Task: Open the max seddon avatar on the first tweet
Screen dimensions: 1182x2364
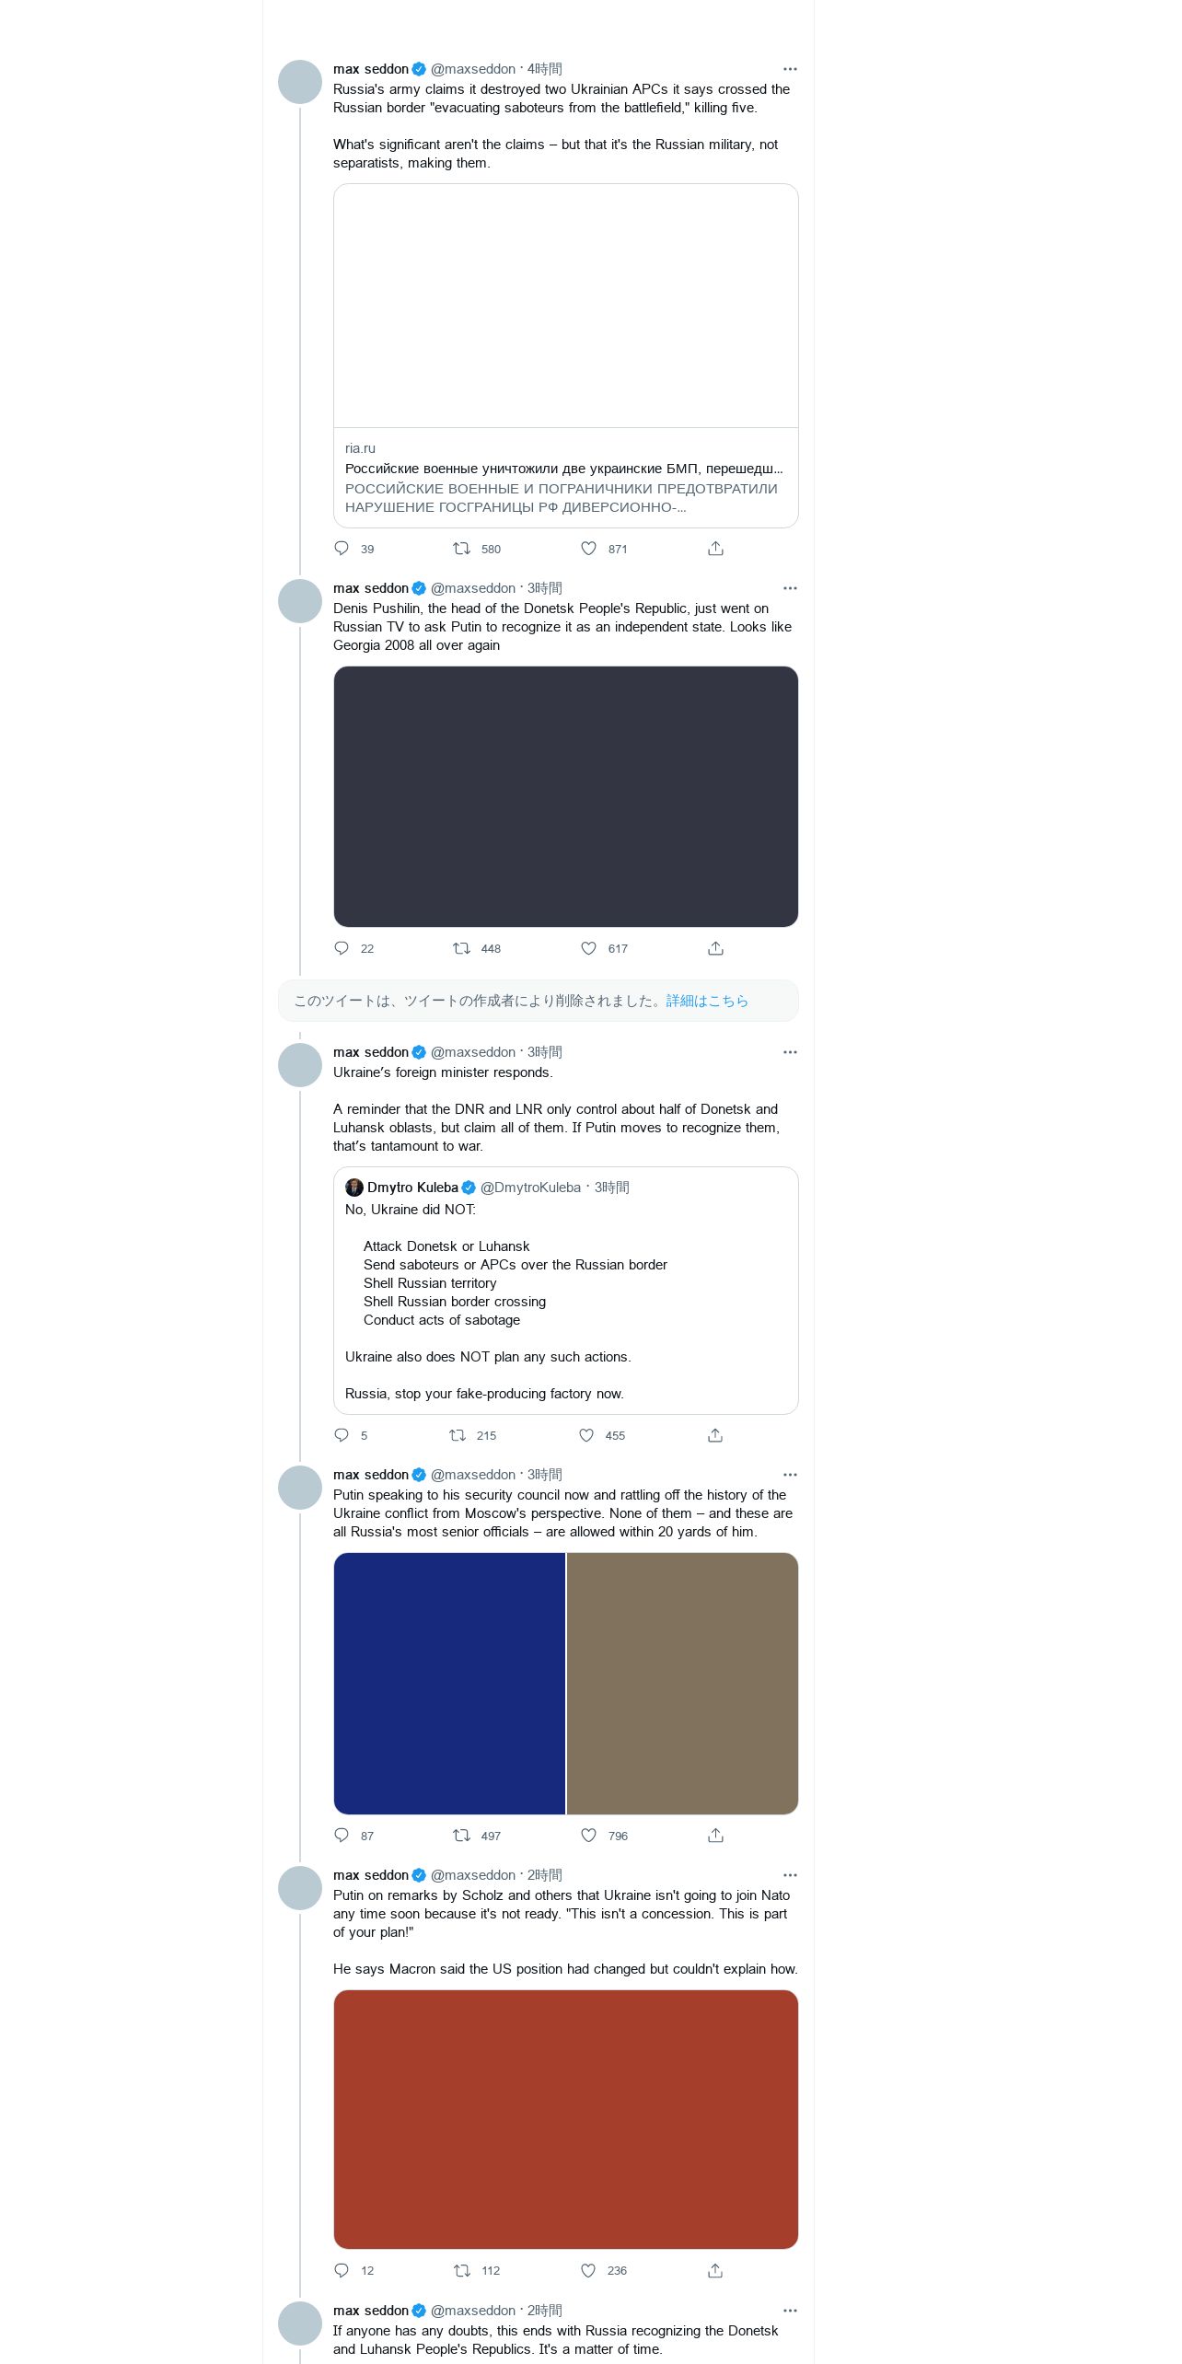Action: [300, 82]
